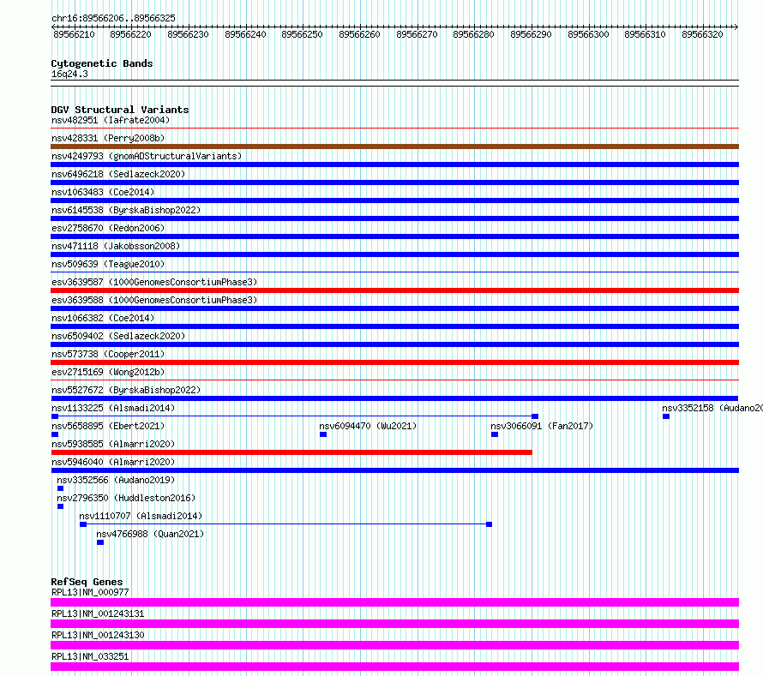Click red bar under esv3639587 (1000GenomesConsortiumPhase3)
The width and height of the screenshot is (763, 676).
click(394, 290)
